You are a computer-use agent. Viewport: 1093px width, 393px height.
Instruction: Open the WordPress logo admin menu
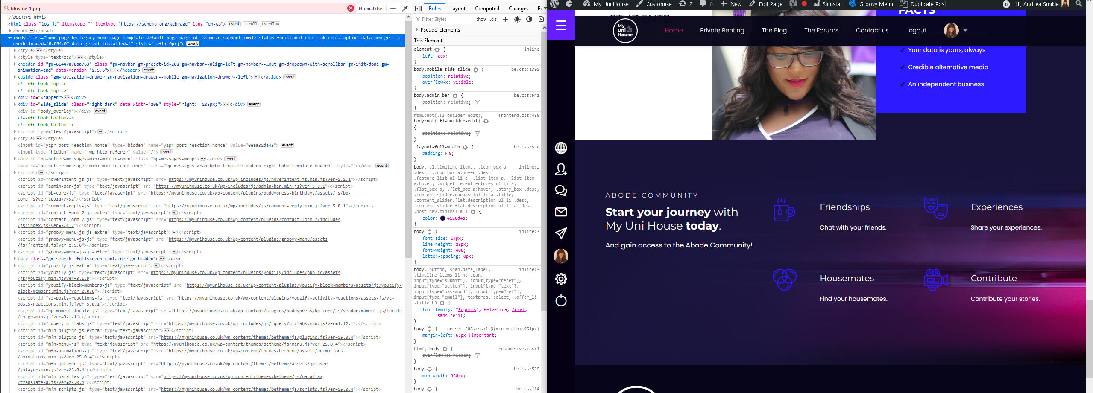[x=555, y=4]
